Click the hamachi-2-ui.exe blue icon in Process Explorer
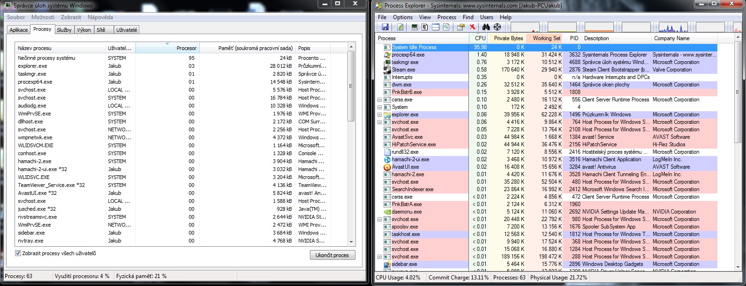 [387, 159]
